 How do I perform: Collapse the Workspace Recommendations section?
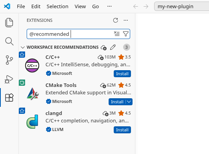pyautogui.click(x=23, y=47)
